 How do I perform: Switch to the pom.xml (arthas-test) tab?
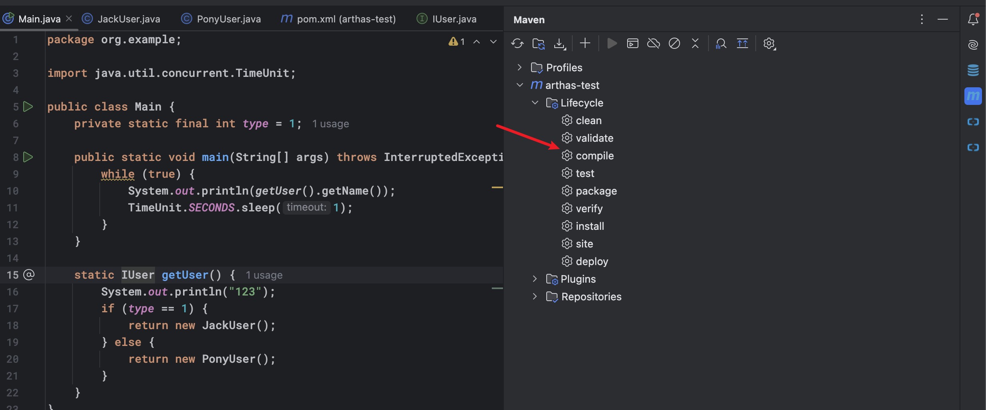(338, 19)
